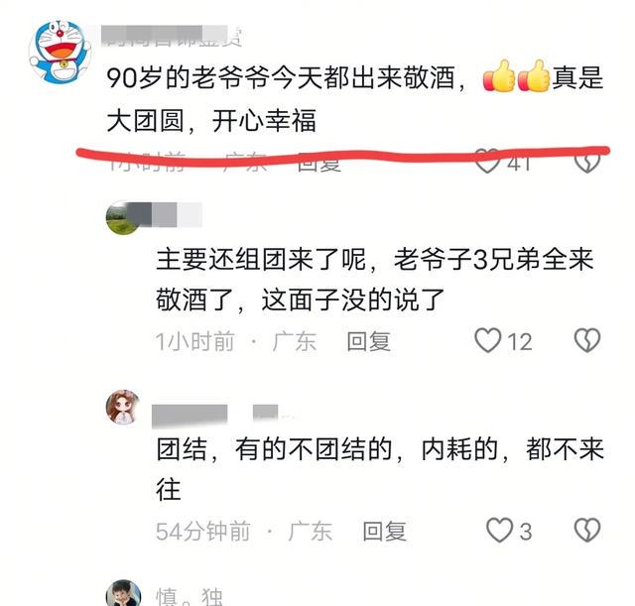Open the landscape avatar of second commenter
The height and width of the screenshot is (606, 635).
[x=123, y=217]
